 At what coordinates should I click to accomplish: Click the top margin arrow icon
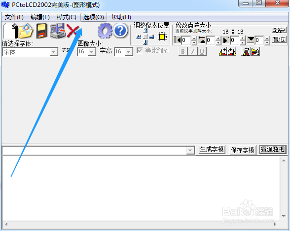[x=202, y=40]
